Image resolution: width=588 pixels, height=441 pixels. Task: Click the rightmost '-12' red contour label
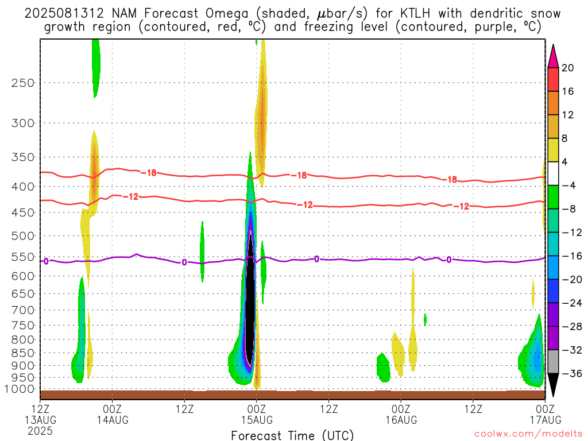click(461, 206)
